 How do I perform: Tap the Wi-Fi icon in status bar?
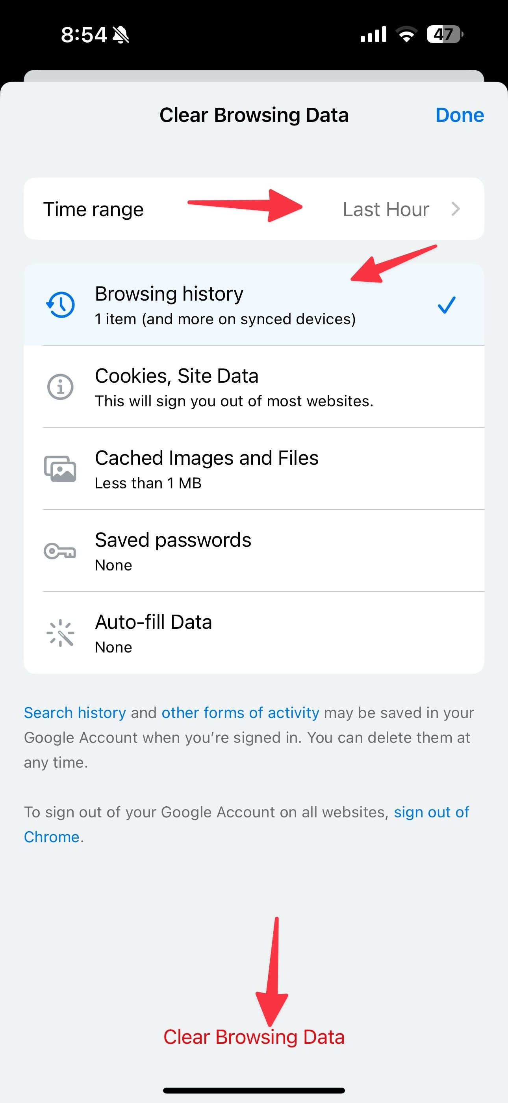coord(407,34)
